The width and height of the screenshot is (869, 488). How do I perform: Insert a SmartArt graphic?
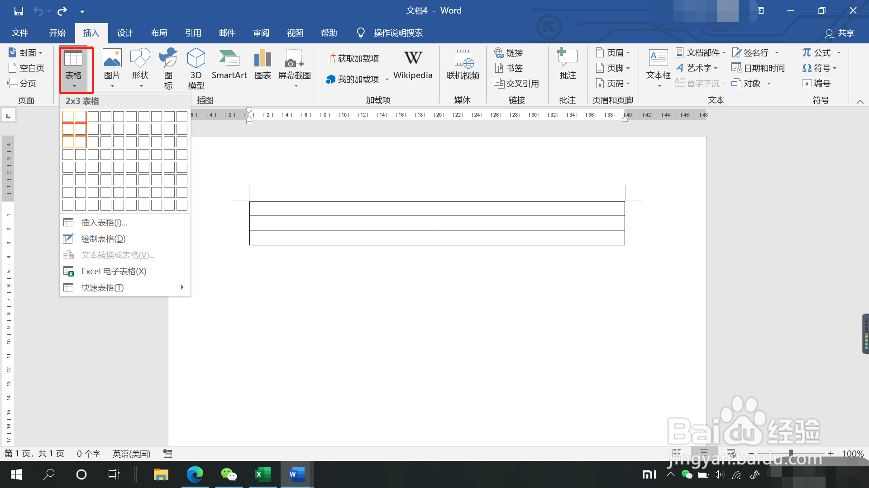point(229,65)
